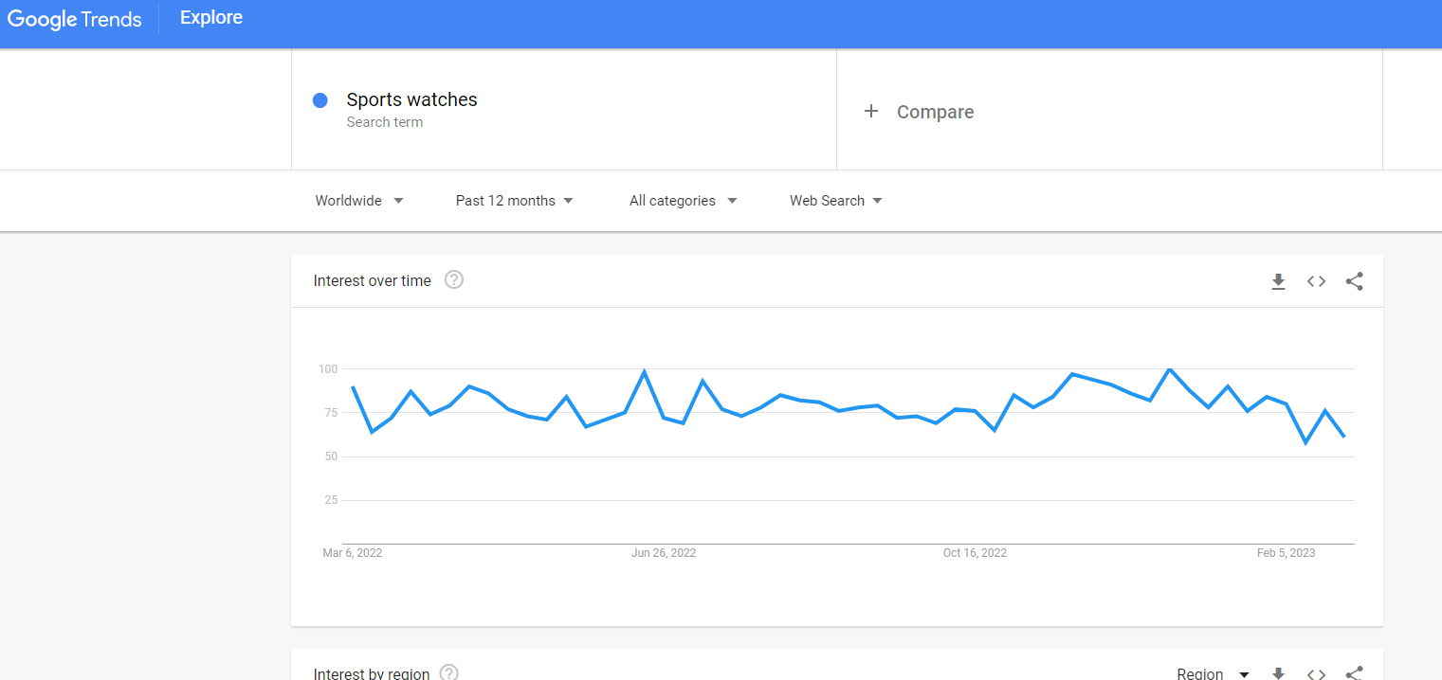Open embed code for Interest over time
1442x680 pixels.
[x=1316, y=281]
